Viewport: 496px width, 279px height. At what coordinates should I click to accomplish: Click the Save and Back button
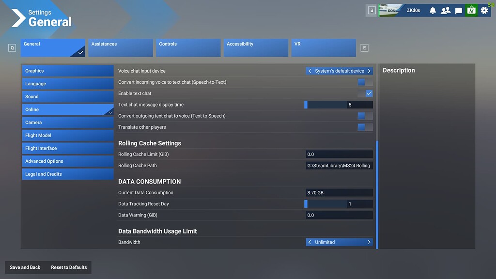(x=25, y=267)
